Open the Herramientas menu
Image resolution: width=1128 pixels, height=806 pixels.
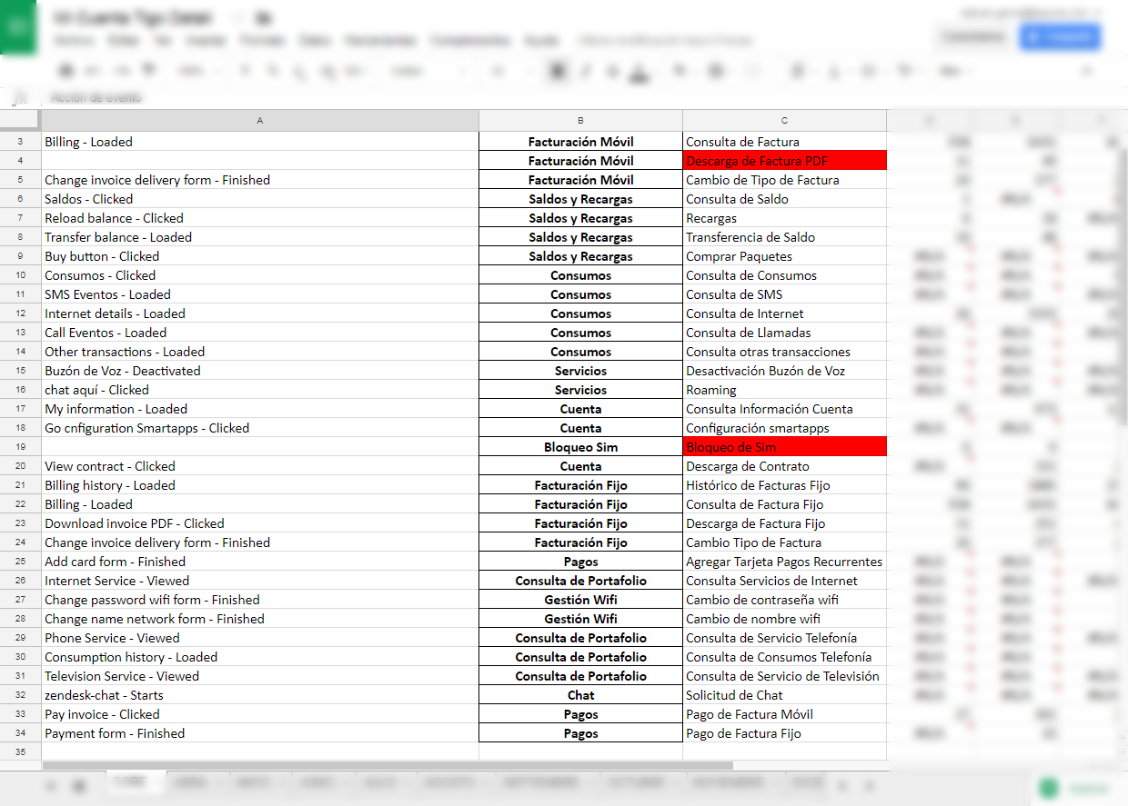tap(380, 41)
